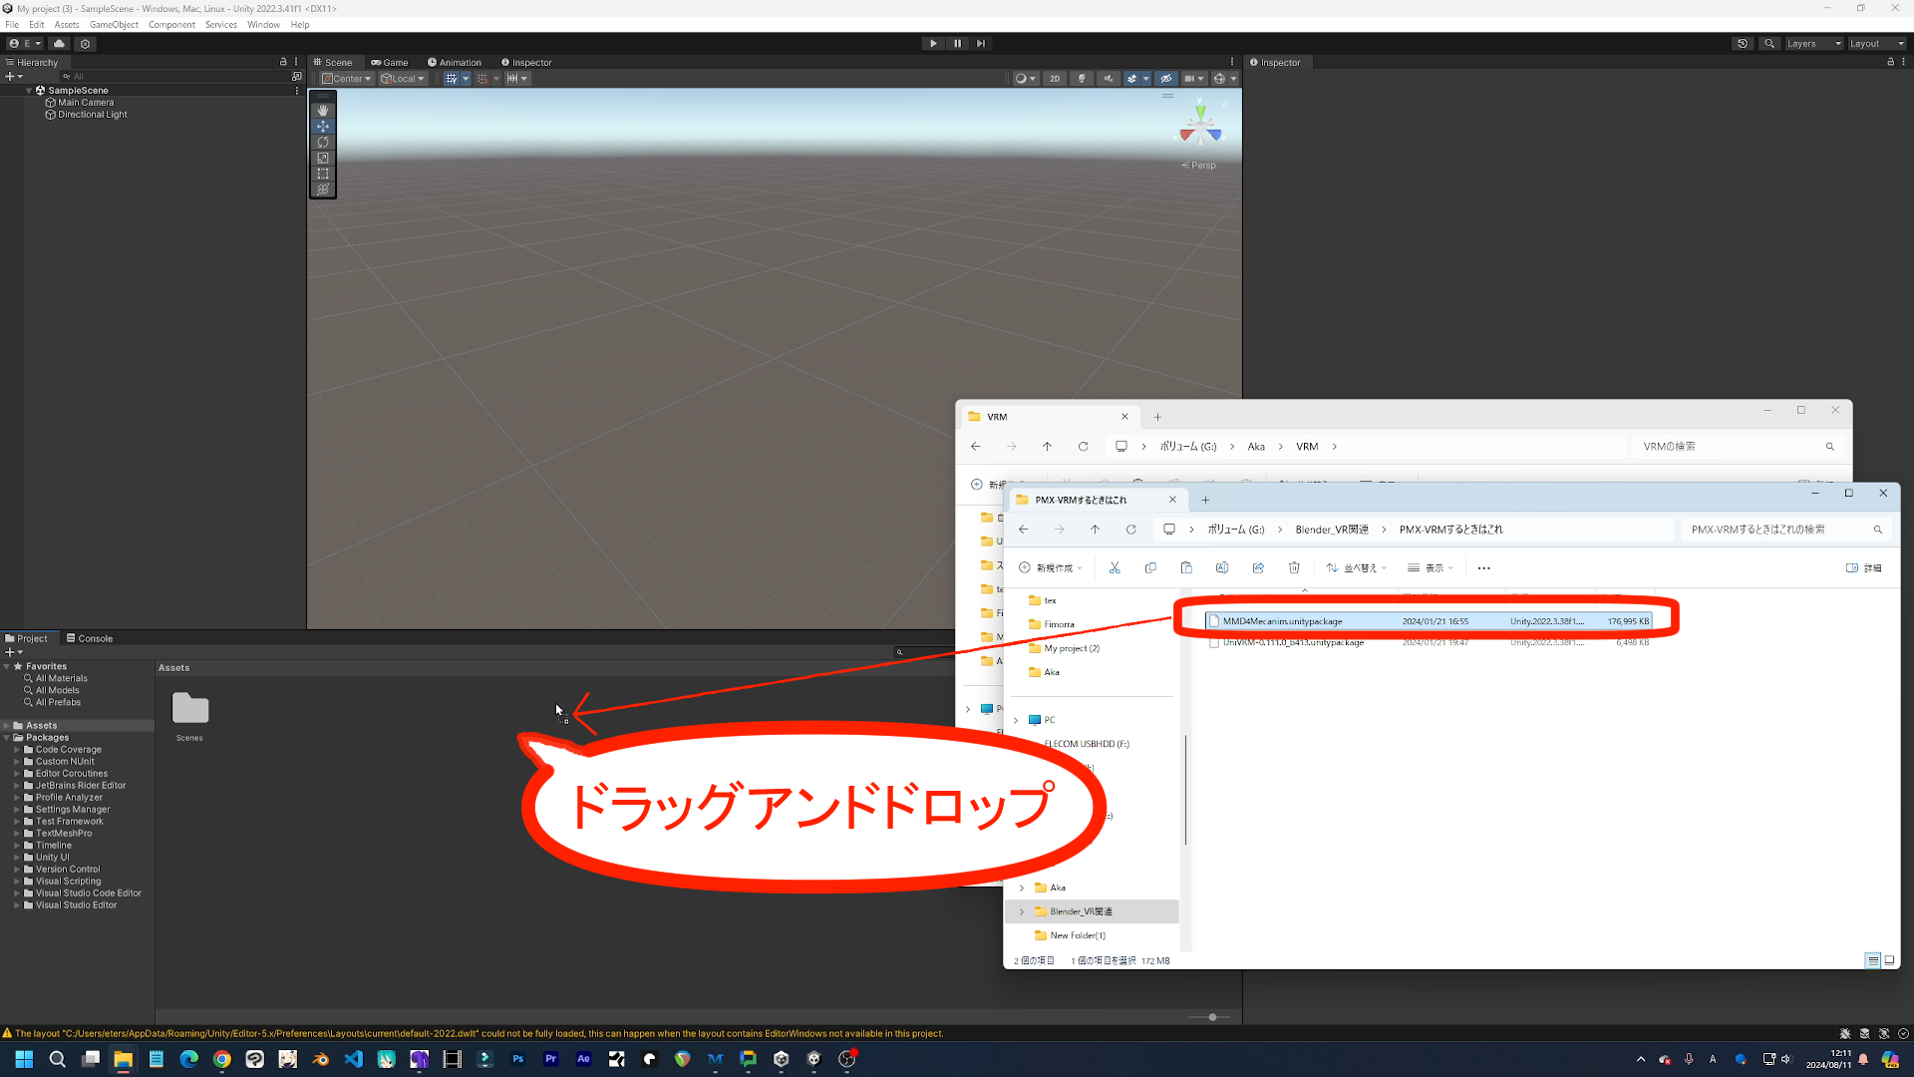Select the Rotate tool

click(x=323, y=142)
